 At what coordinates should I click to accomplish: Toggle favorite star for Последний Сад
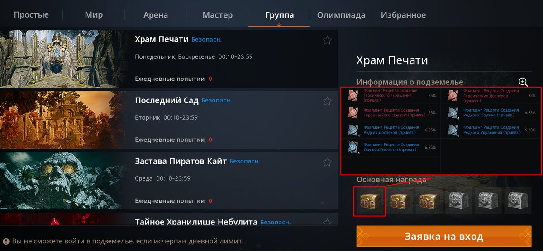click(x=327, y=102)
